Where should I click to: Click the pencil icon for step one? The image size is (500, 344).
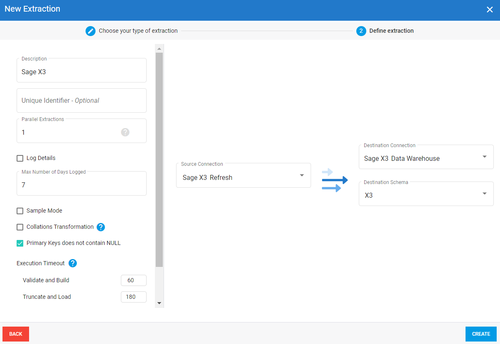pos(91,31)
